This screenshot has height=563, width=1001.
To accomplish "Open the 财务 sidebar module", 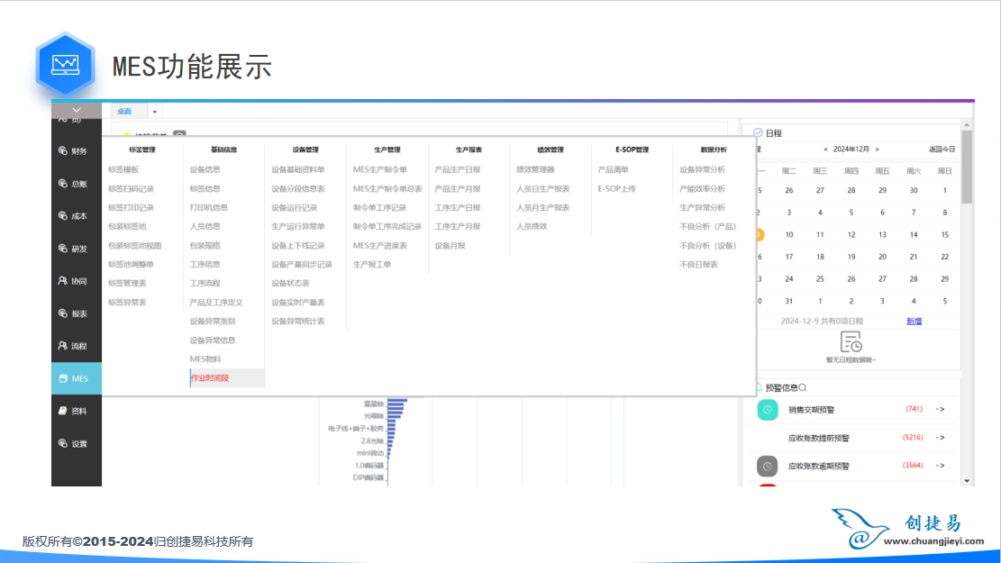I will coord(76,151).
